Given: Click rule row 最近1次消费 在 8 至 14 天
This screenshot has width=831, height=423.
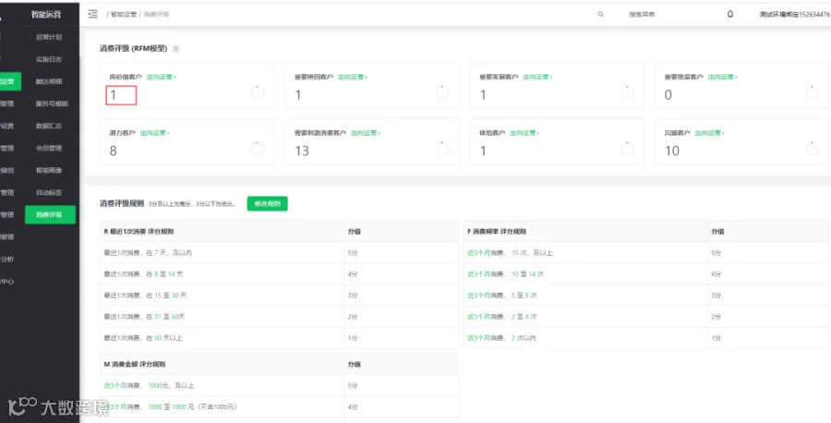Looking at the screenshot, I should coord(279,274).
